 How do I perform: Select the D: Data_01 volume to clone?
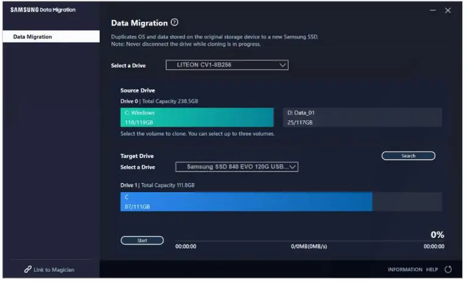[362, 117]
